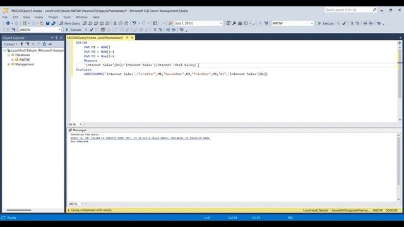Toggle auto-hide pin on Object Explorer
This screenshot has width=404, height=227.
(x=57, y=38)
